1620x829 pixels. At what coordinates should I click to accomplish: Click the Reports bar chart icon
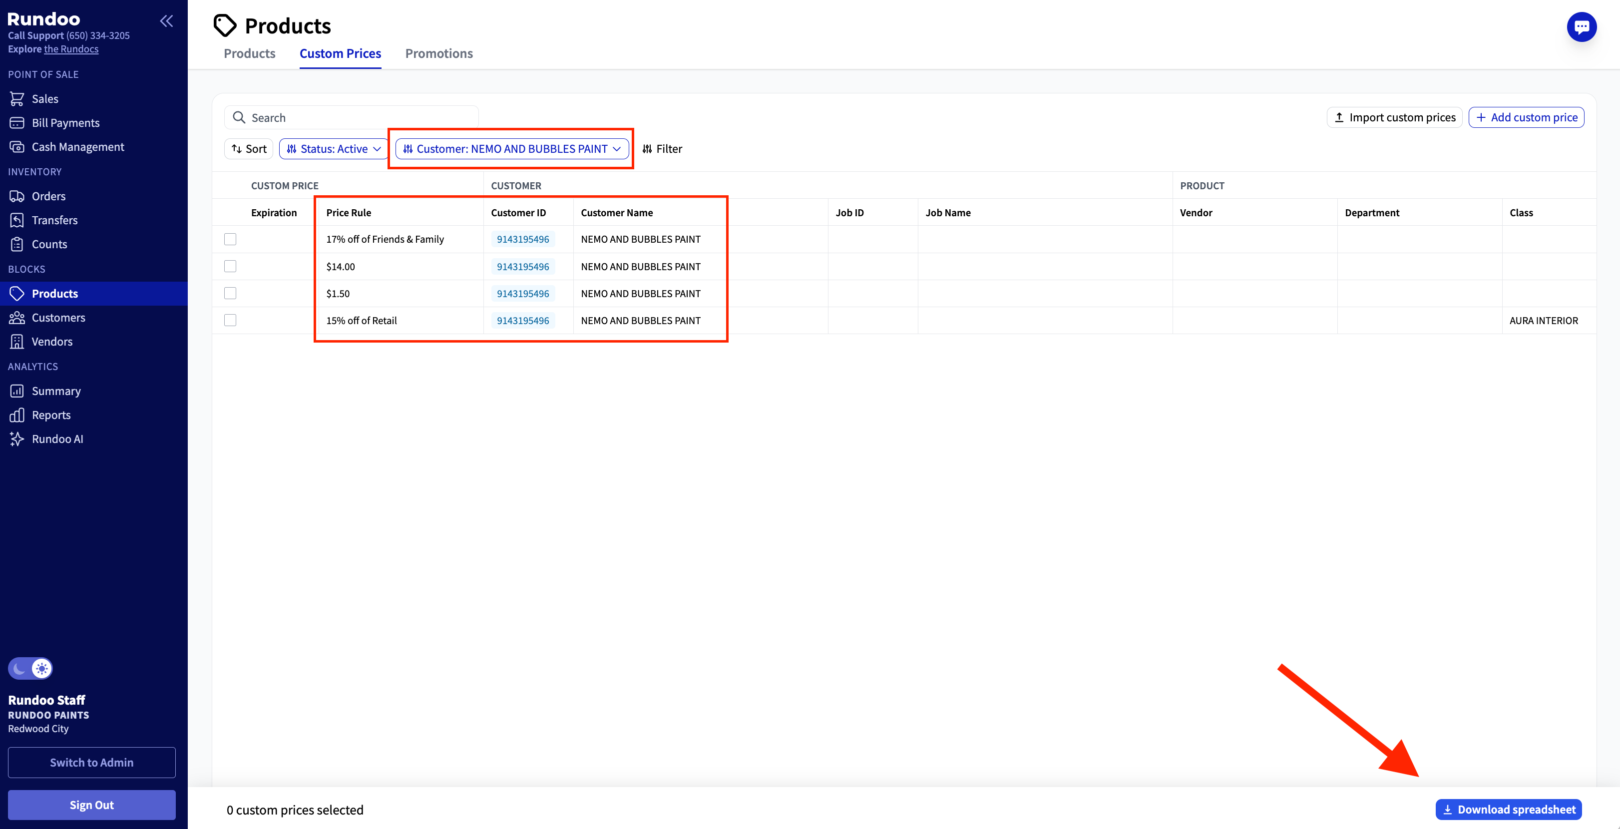point(17,415)
